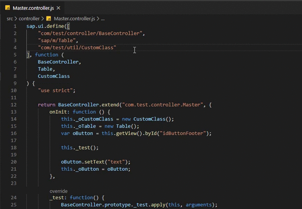Place cursor in "com/test/controller/BaseController" string

point(90,33)
